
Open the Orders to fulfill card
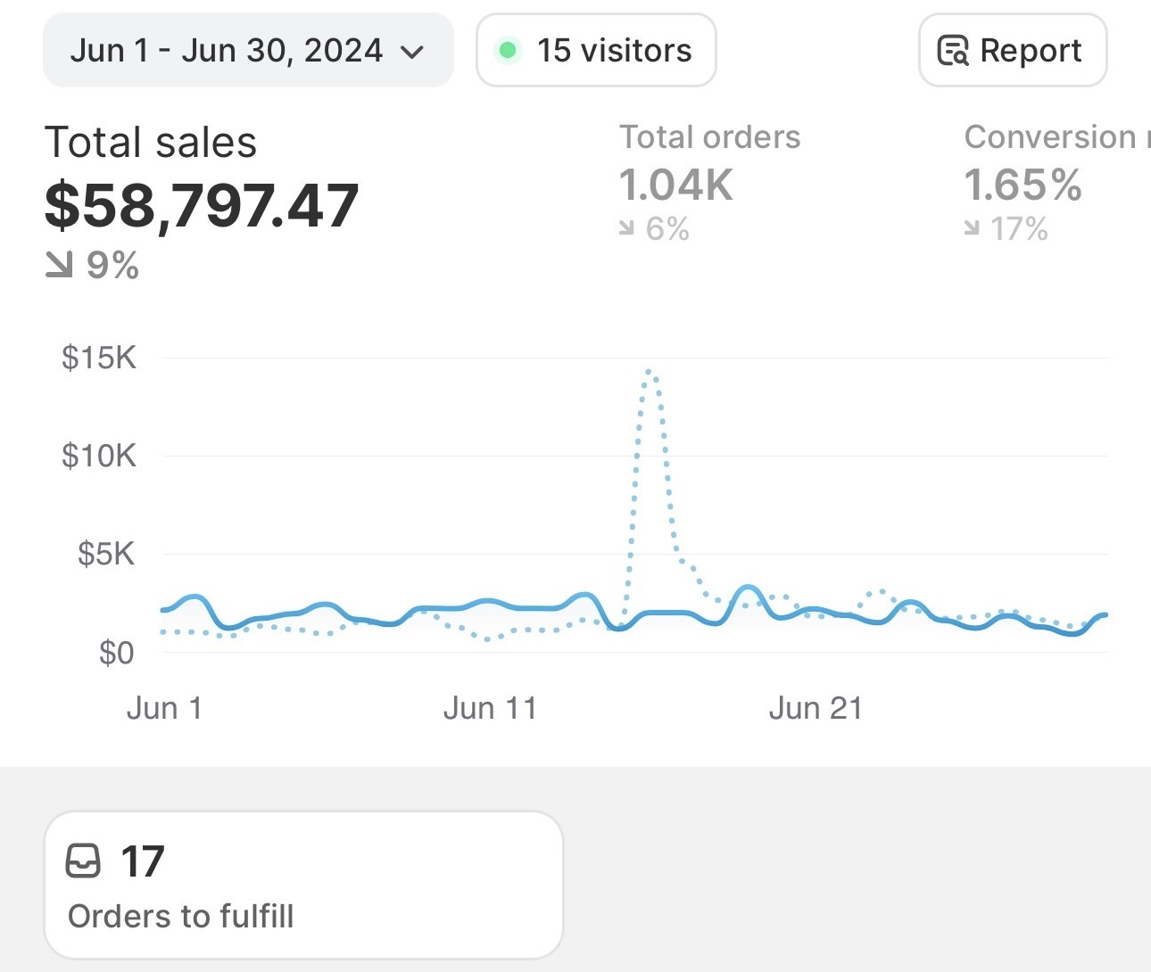coord(303,885)
